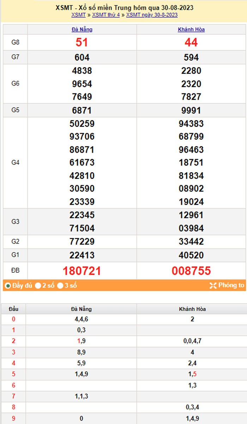The image size is (247, 424).
Task: Open the XSMT ngày 30-8-2023 link
Action: click(x=152, y=15)
